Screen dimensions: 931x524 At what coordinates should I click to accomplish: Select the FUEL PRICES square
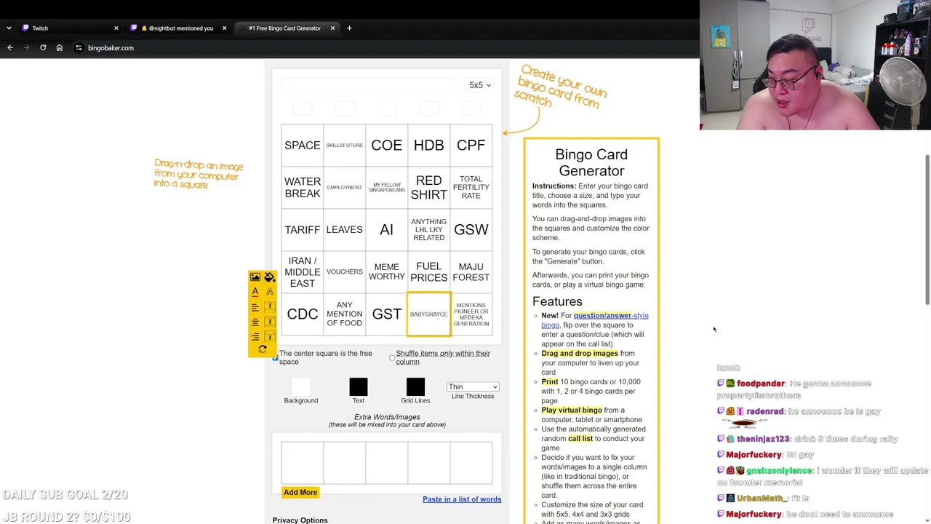(429, 272)
